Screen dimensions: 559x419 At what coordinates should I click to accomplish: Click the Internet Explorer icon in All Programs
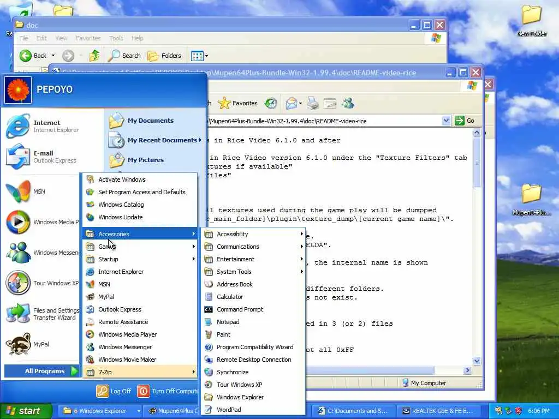[x=90, y=272]
